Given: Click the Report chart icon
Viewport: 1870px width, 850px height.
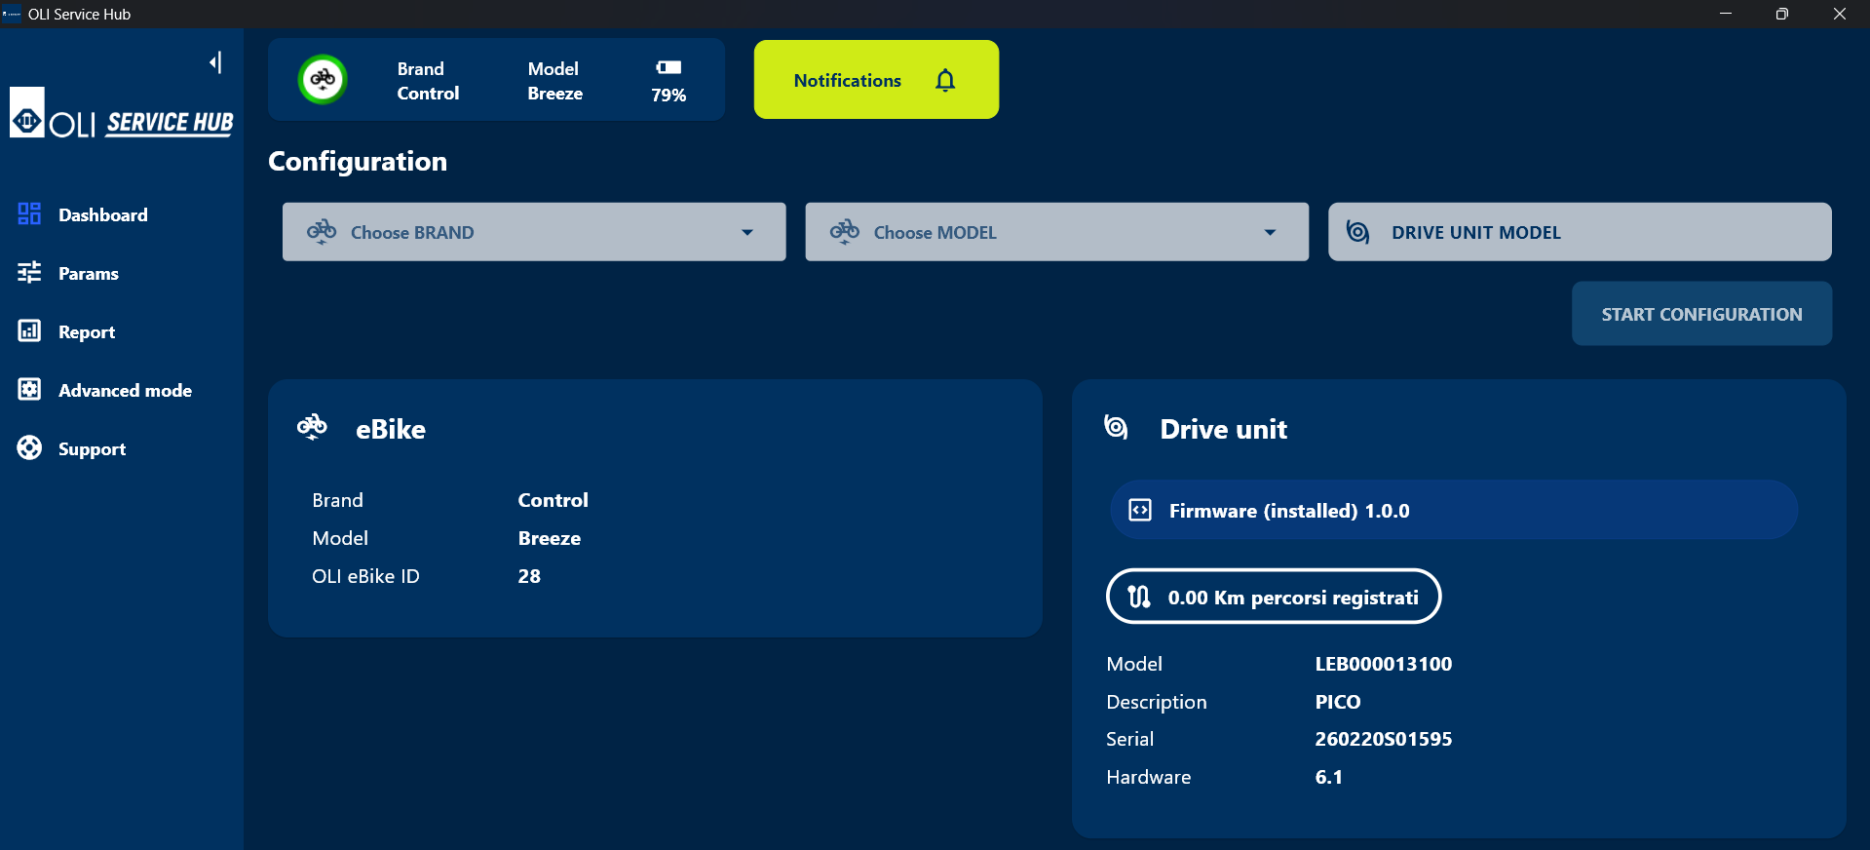Looking at the screenshot, I should click(x=29, y=330).
